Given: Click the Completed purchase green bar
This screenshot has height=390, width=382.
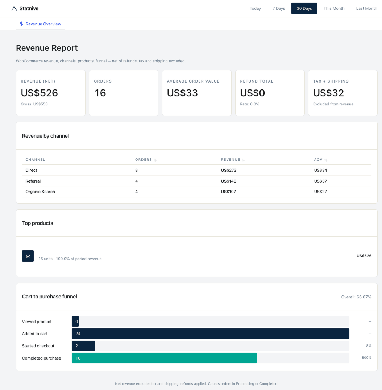Looking at the screenshot, I should [164, 358].
